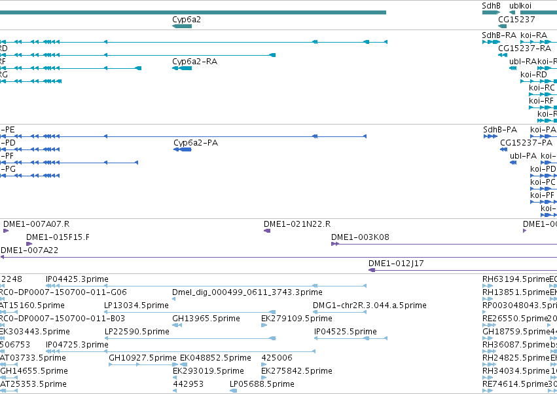The image size is (557, 394).
Task: Select EST RP003048043.5prime
Action: (x=519, y=305)
